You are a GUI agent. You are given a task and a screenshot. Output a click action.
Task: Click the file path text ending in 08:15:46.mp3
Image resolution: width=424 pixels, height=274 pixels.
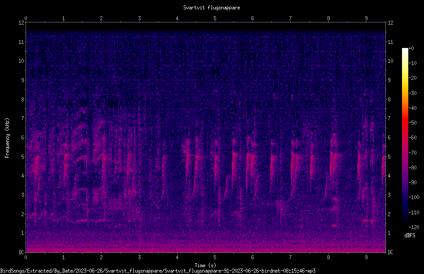tap(158, 271)
